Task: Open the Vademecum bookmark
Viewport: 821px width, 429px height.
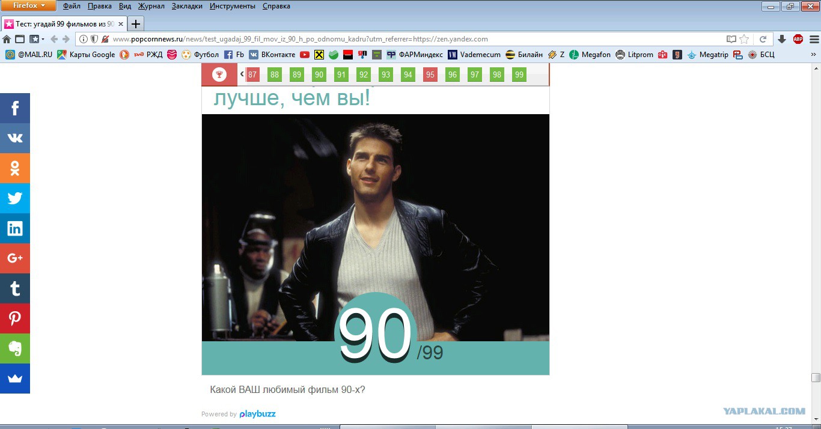Action: tap(474, 55)
